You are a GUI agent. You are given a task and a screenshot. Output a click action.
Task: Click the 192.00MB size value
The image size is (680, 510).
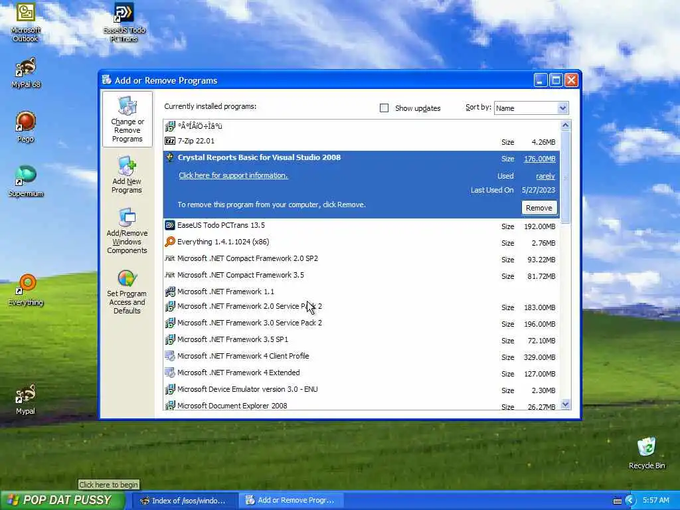pos(539,226)
